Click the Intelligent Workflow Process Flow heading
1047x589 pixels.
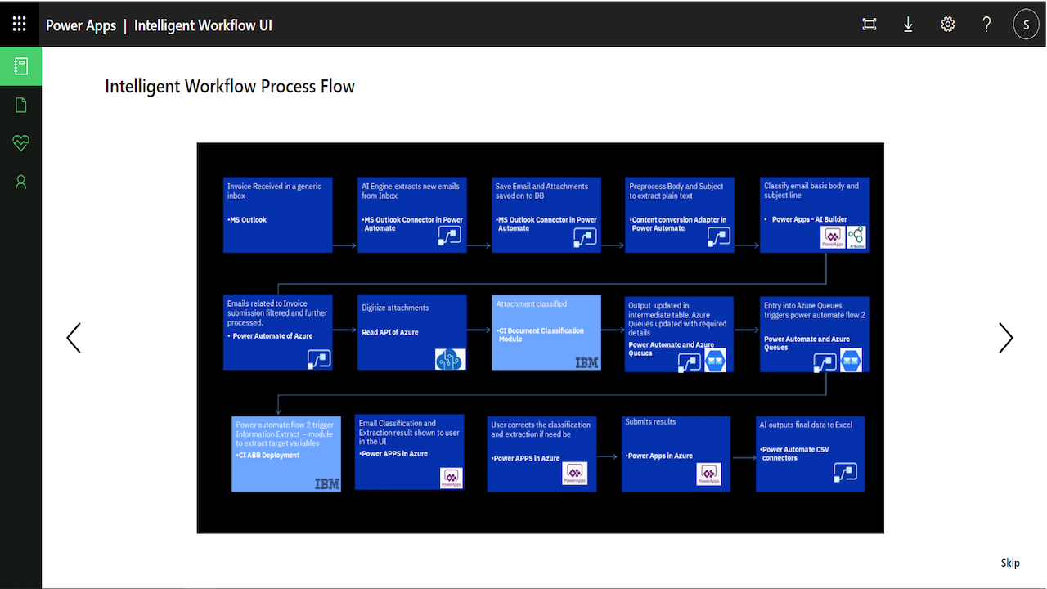[230, 86]
